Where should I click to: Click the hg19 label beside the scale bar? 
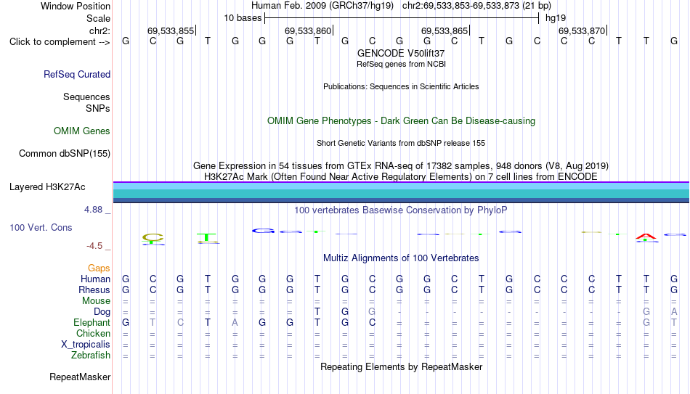point(556,18)
